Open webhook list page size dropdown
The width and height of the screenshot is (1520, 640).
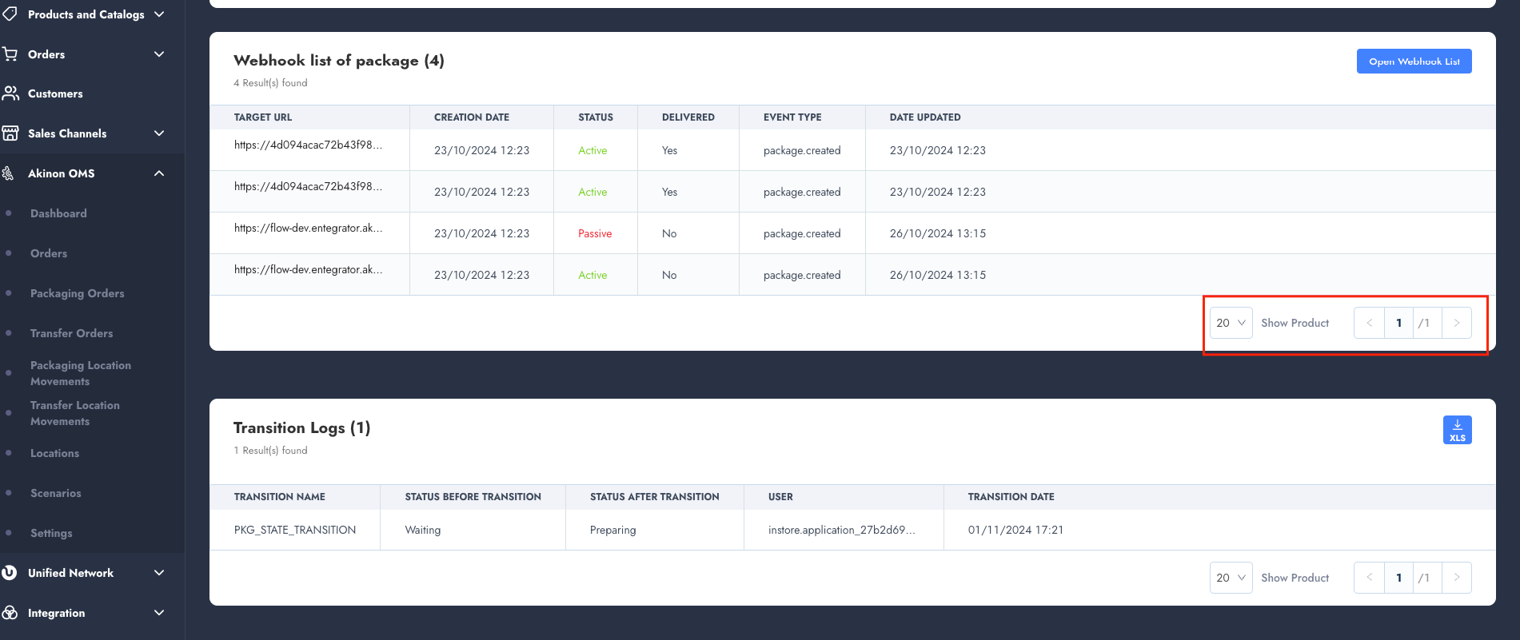pos(1231,323)
